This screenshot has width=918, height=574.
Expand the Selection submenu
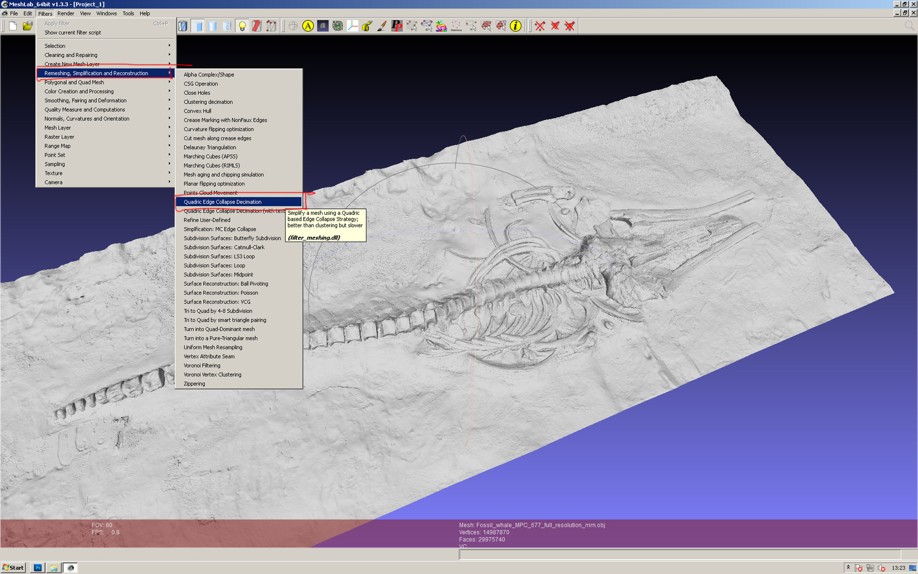coord(106,46)
